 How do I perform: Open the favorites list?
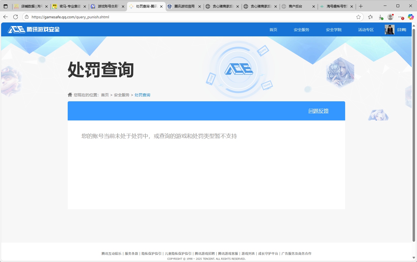coord(370,17)
